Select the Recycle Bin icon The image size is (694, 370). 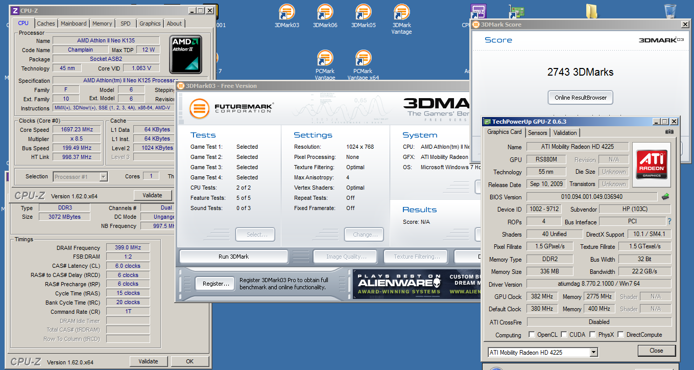coord(669,11)
